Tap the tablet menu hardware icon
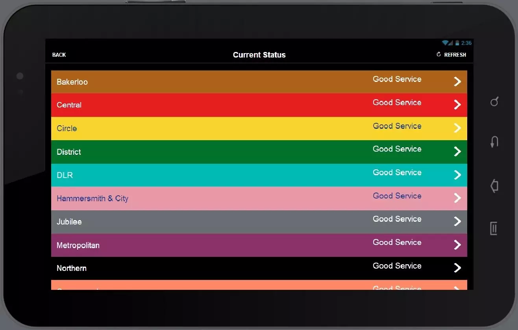 pyautogui.click(x=494, y=228)
